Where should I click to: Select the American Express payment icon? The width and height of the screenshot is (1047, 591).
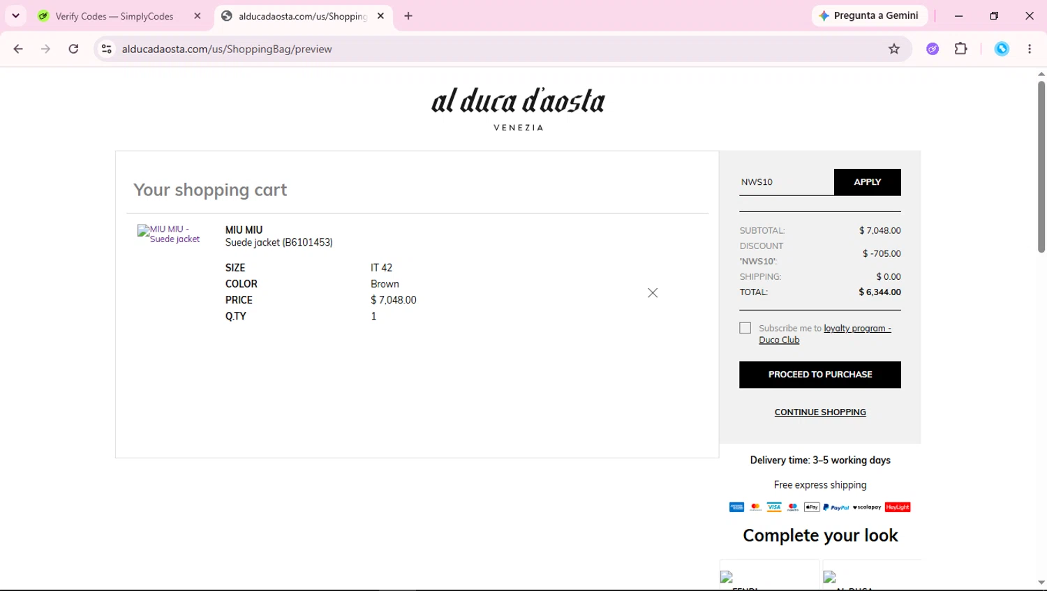pos(736,507)
